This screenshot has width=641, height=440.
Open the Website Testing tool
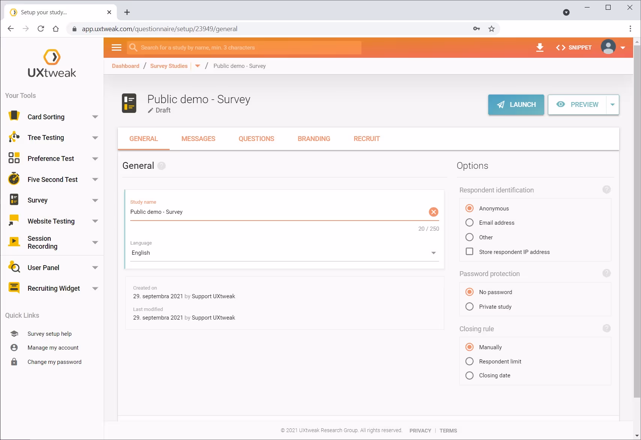pos(50,221)
